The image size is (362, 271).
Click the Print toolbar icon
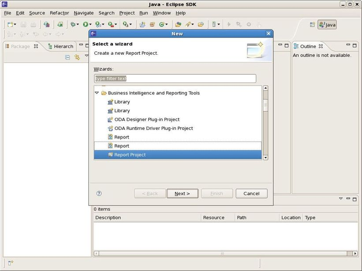(34, 24)
